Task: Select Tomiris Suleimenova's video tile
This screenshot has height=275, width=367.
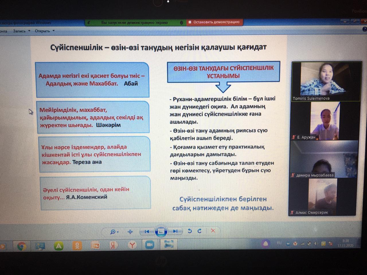Action: [326, 81]
